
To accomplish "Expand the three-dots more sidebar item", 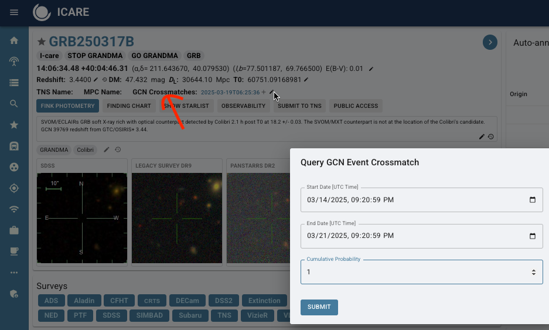I will point(14,273).
